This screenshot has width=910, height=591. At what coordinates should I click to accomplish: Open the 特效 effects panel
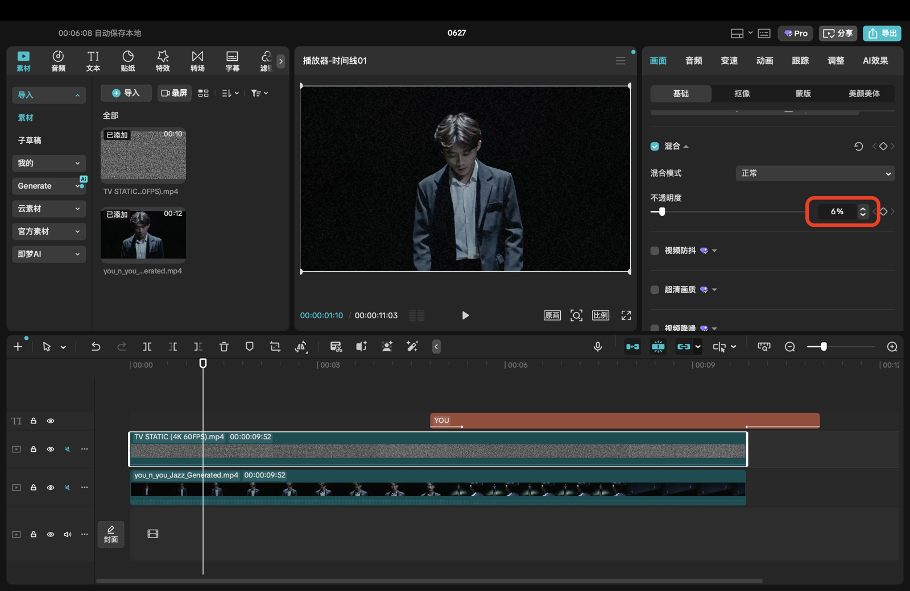click(163, 61)
